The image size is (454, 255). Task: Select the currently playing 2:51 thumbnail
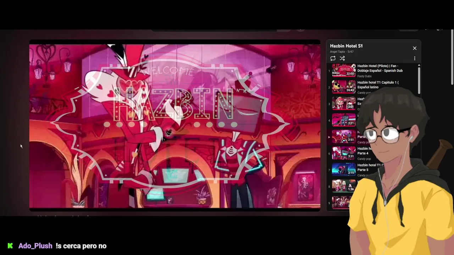(344, 137)
